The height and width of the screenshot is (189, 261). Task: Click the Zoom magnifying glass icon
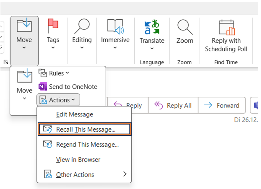click(185, 27)
